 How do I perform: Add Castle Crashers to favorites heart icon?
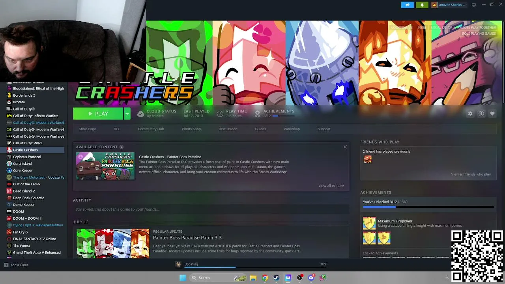click(x=492, y=114)
